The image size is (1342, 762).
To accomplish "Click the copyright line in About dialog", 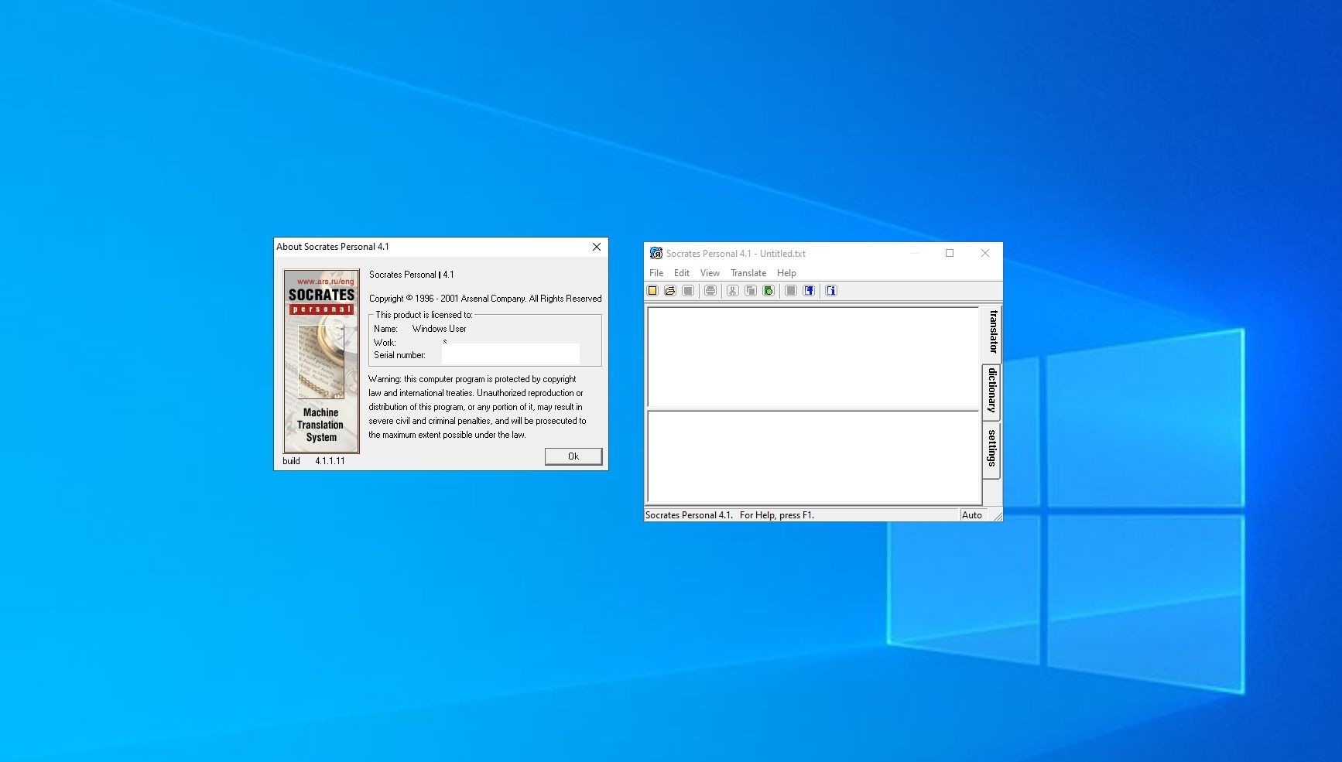I will [x=485, y=299].
